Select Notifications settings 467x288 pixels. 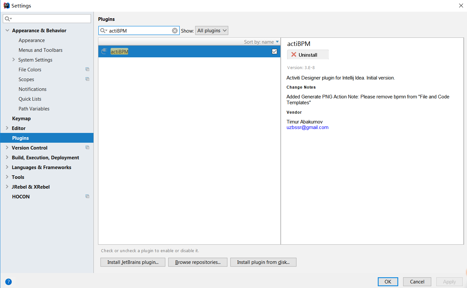click(x=32, y=89)
